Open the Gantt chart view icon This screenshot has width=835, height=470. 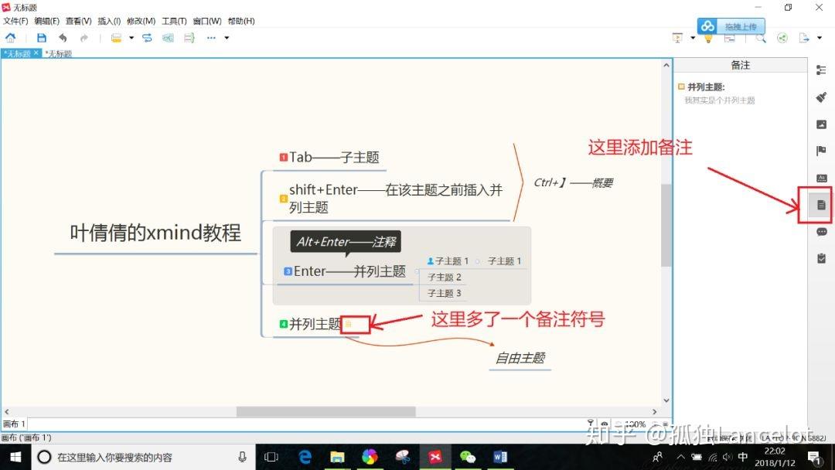pos(730,39)
